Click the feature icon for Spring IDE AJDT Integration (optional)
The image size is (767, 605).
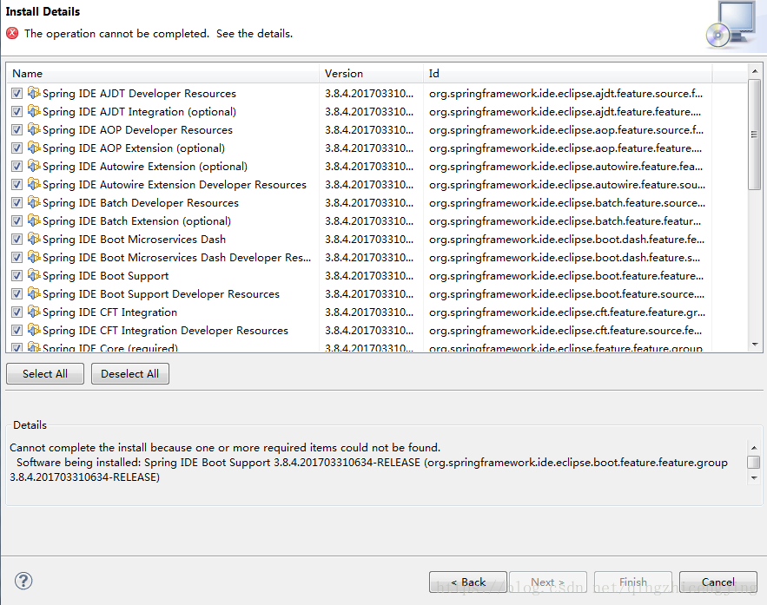pos(34,111)
